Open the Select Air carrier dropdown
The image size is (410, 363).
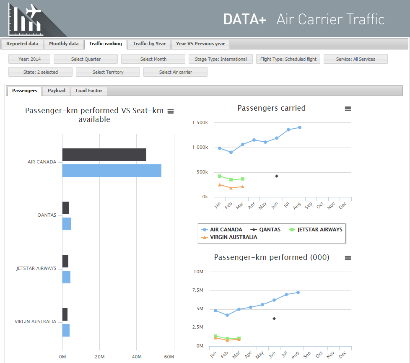coord(176,72)
